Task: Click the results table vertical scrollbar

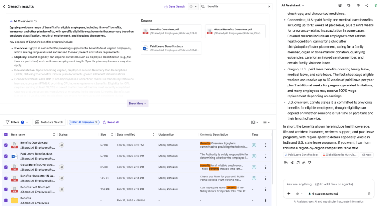Action: pyautogui.click(x=272, y=158)
